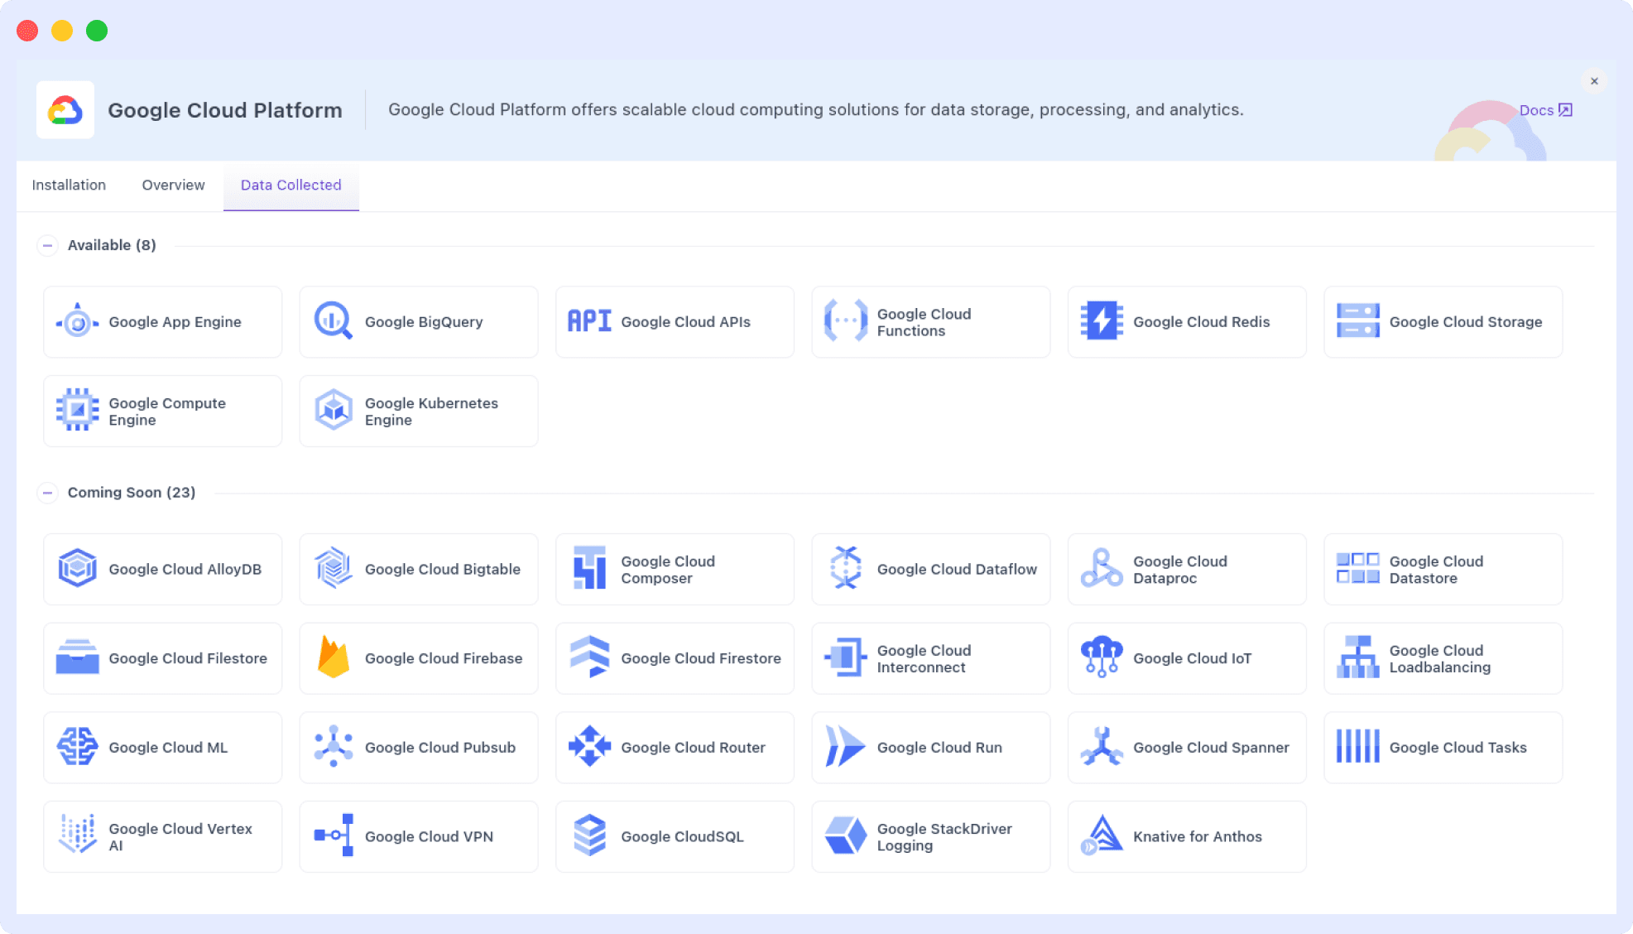1633x934 pixels.
Task: Select the Google Compute Engine tile
Action: click(x=162, y=410)
